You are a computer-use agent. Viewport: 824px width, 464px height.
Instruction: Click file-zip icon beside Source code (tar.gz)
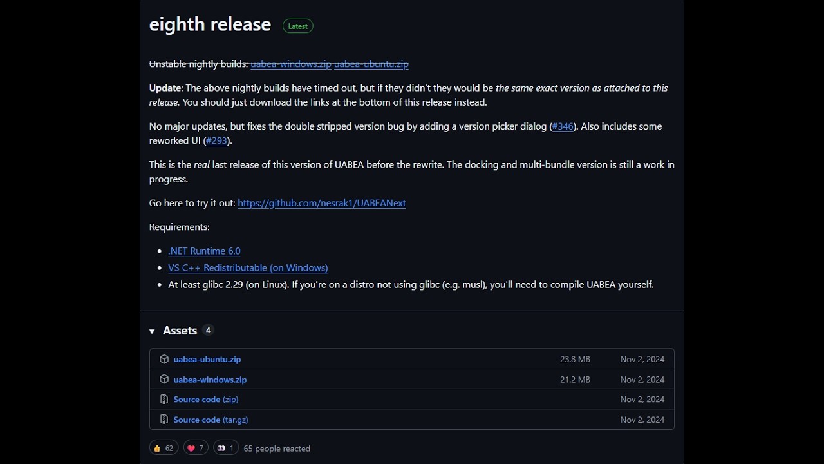(x=164, y=420)
